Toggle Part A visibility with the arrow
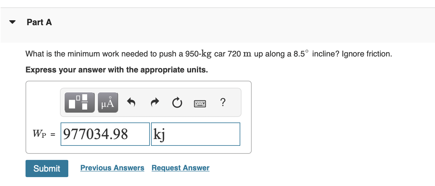 coord(11,22)
